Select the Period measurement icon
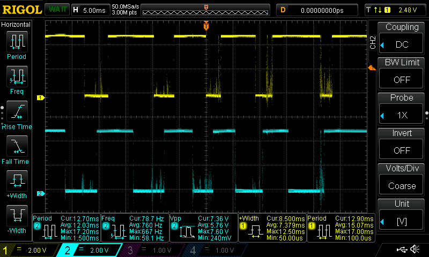 point(16,42)
